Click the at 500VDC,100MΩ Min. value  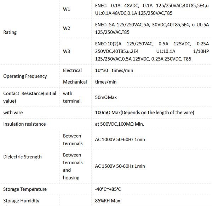[120, 124]
